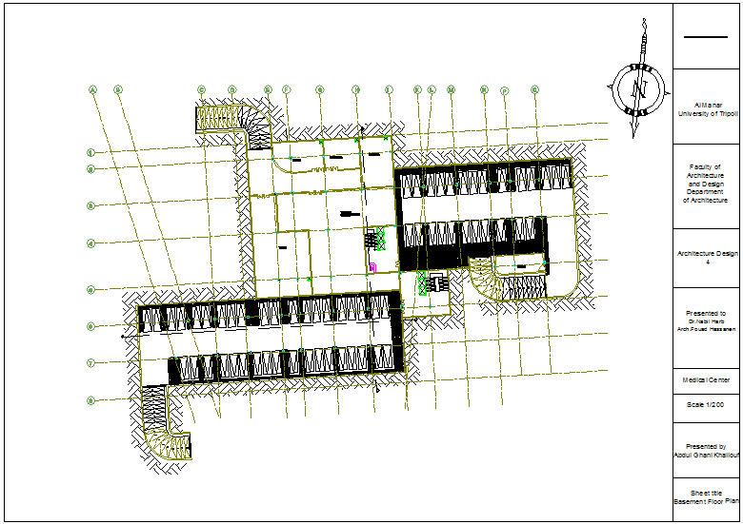This screenshot has width=743, height=524.
Task: Select grid bubble H on the top axis
Action: (x=356, y=89)
